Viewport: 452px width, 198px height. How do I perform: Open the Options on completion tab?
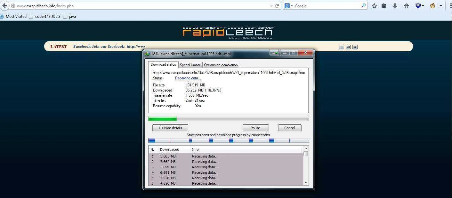[x=221, y=65]
